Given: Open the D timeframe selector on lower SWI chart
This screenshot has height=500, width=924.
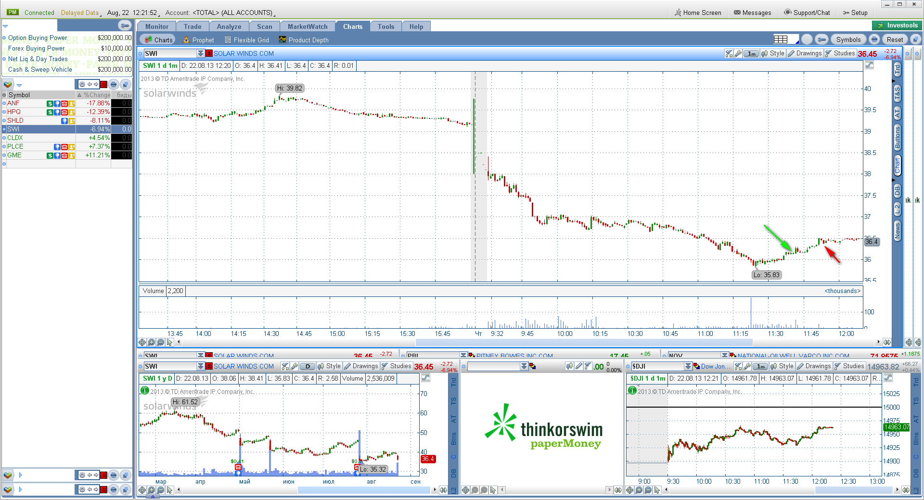Looking at the screenshot, I should pyautogui.click(x=308, y=366).
